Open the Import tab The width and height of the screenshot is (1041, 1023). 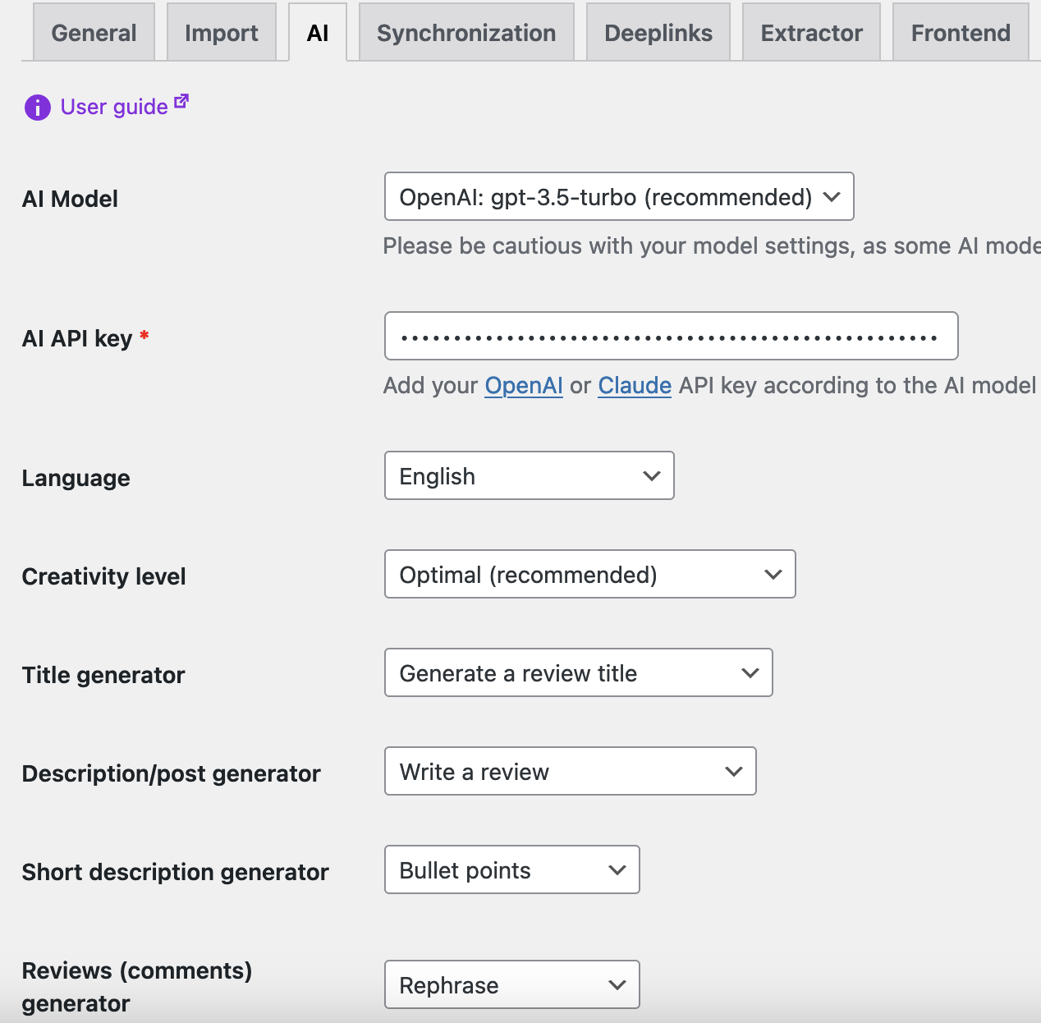[x=221, y=33]
